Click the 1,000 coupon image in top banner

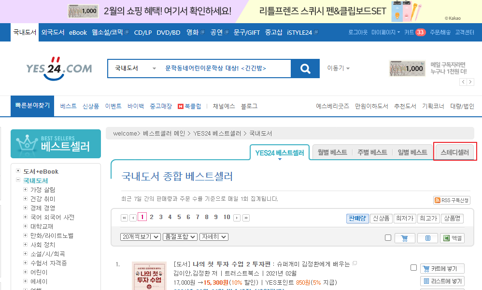83,11
